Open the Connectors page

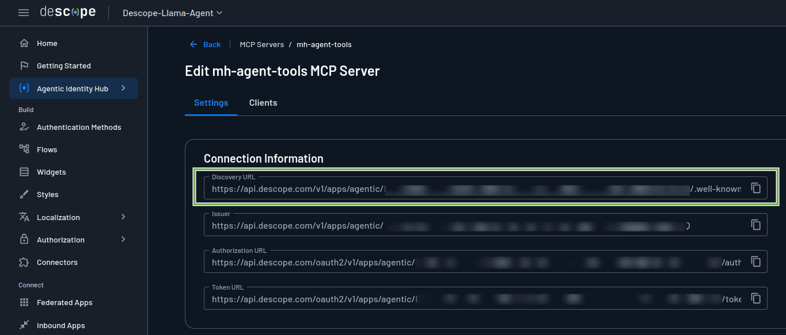74,262
